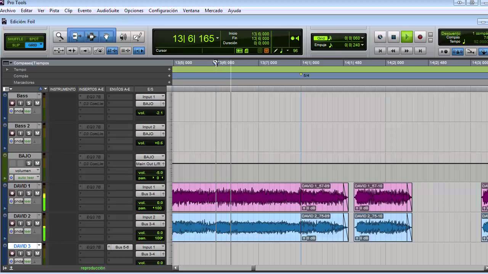This screenshot has width=488, height=274.
Task: Click the Fast Forward transport button
Action: tap(407, 51)
